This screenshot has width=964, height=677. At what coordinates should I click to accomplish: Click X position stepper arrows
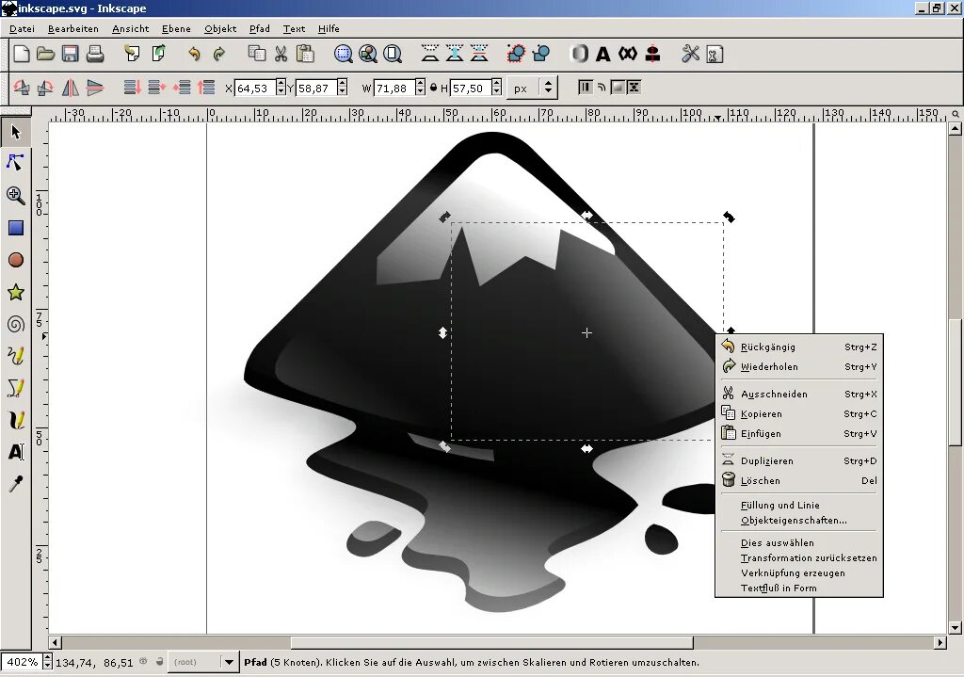[x=281, y=88]
